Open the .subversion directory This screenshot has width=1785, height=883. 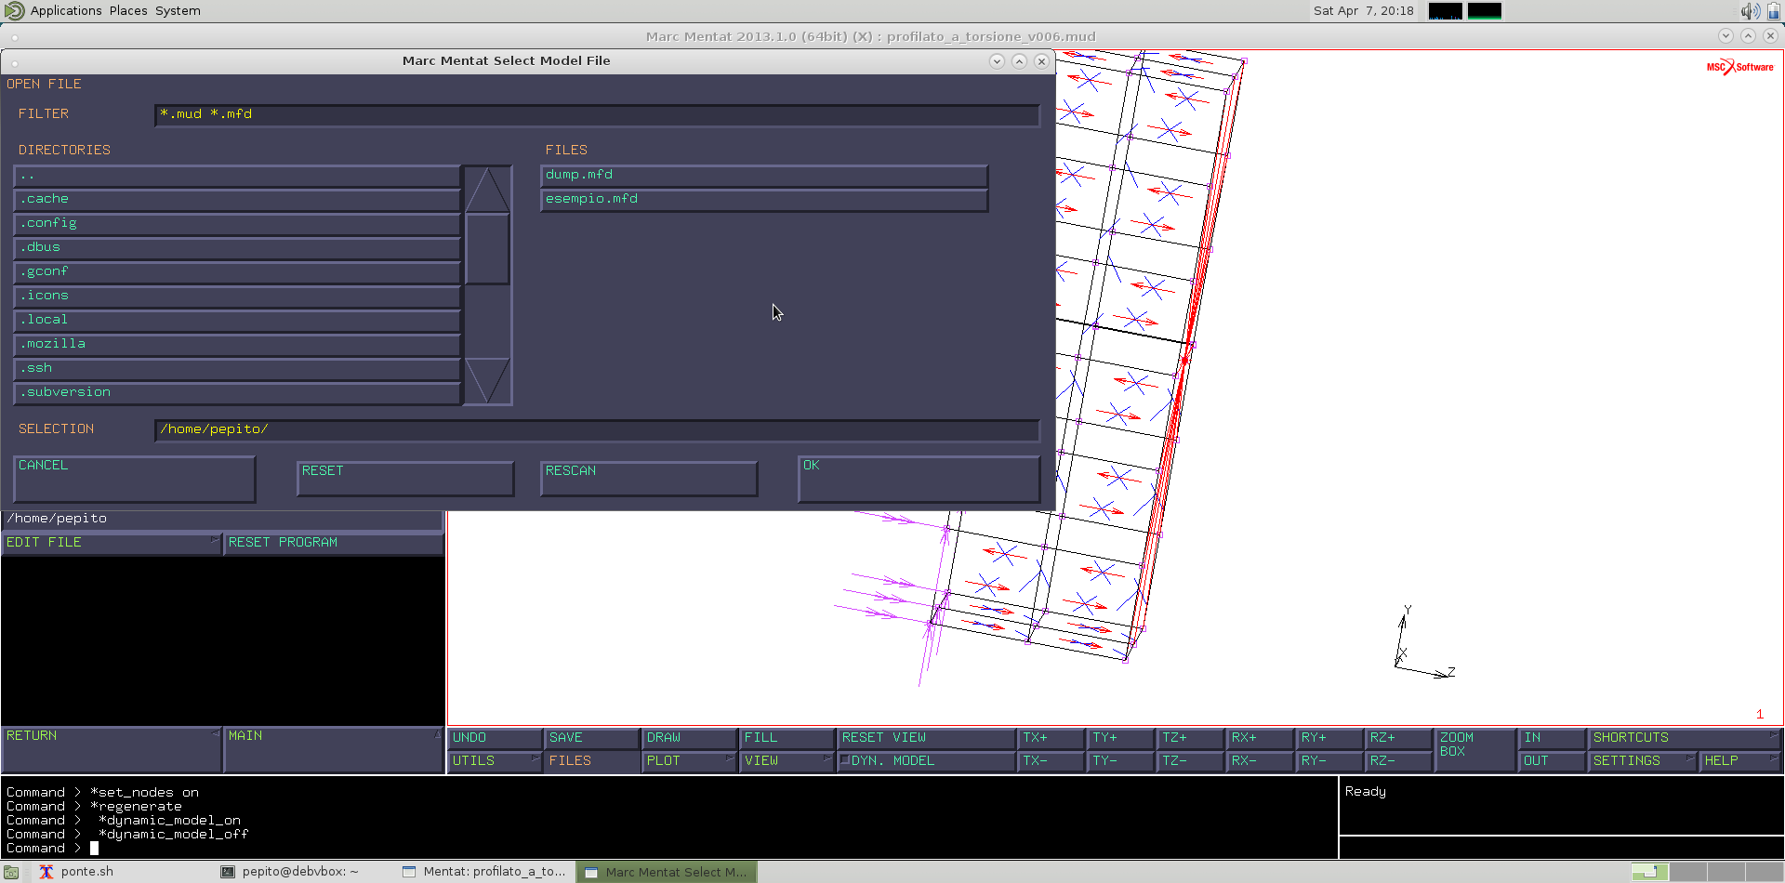237,393
